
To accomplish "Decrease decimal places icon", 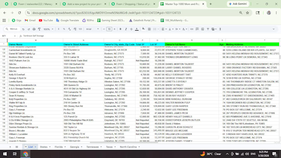I will point(69,29).
